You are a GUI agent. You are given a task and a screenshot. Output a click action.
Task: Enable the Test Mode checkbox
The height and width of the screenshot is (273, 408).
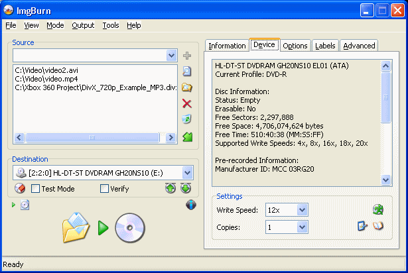tap(35, 188)
